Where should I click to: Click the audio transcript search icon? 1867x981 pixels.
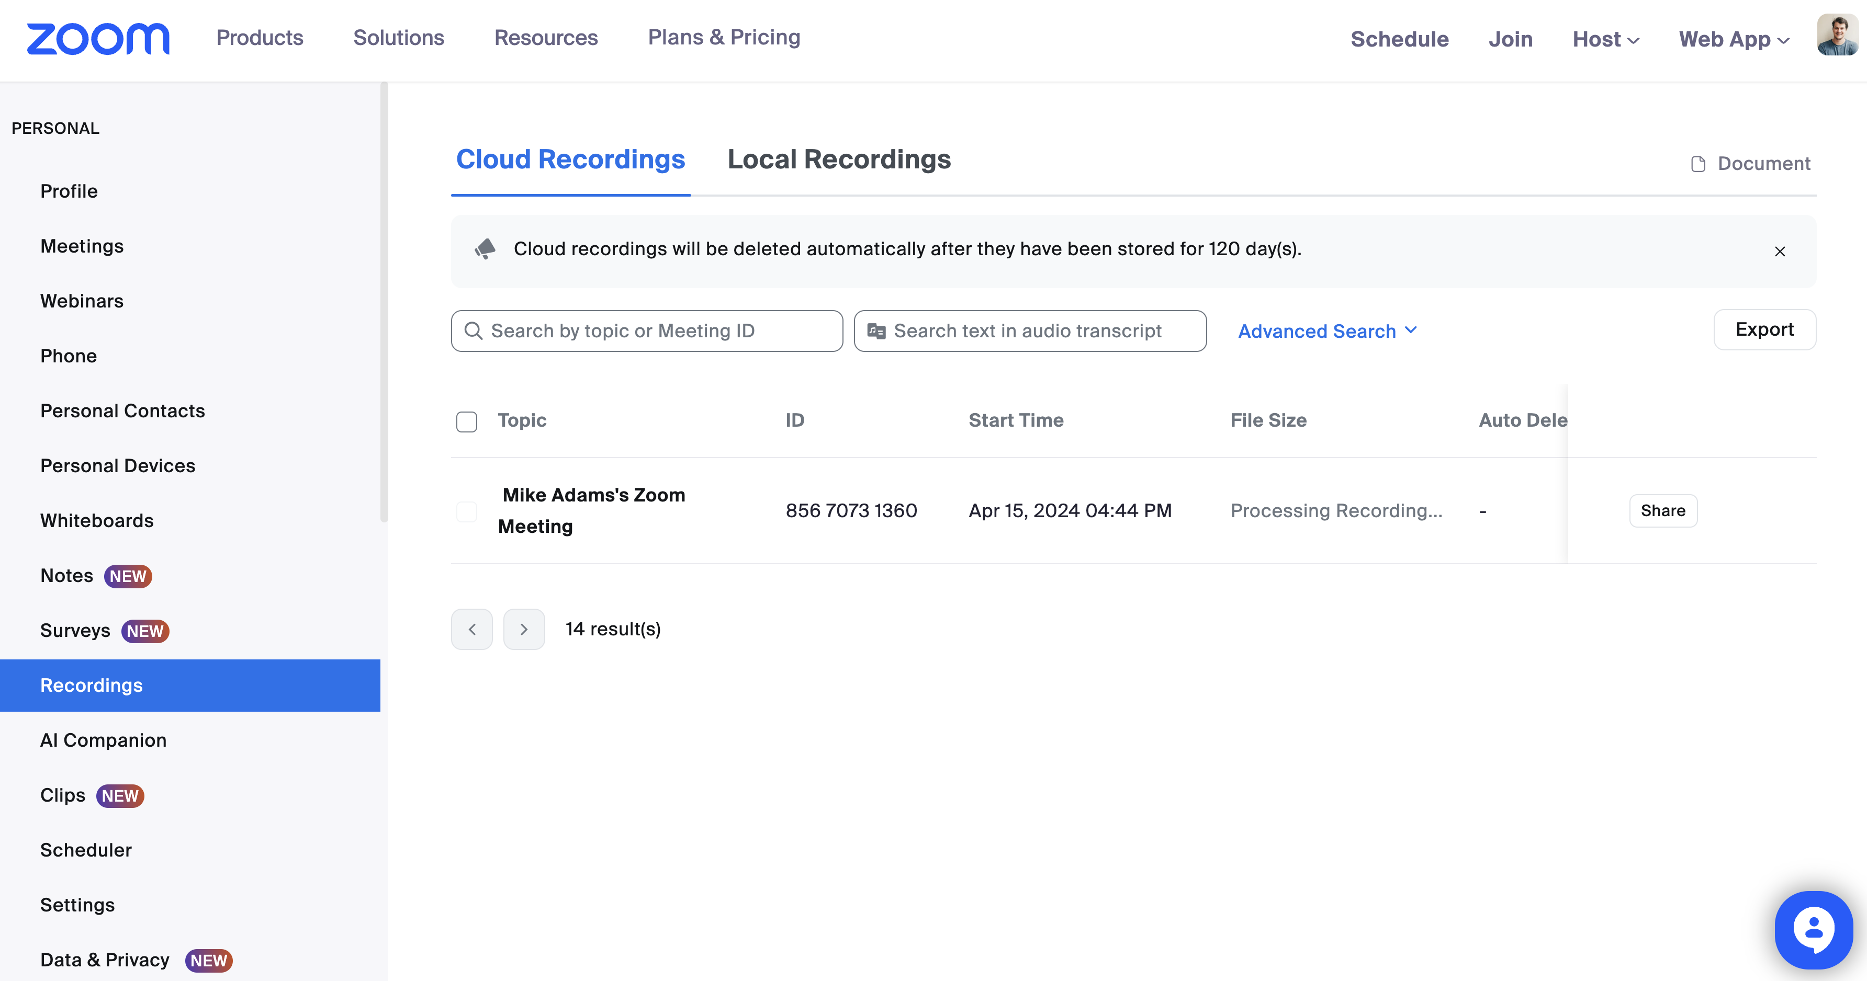876,331
